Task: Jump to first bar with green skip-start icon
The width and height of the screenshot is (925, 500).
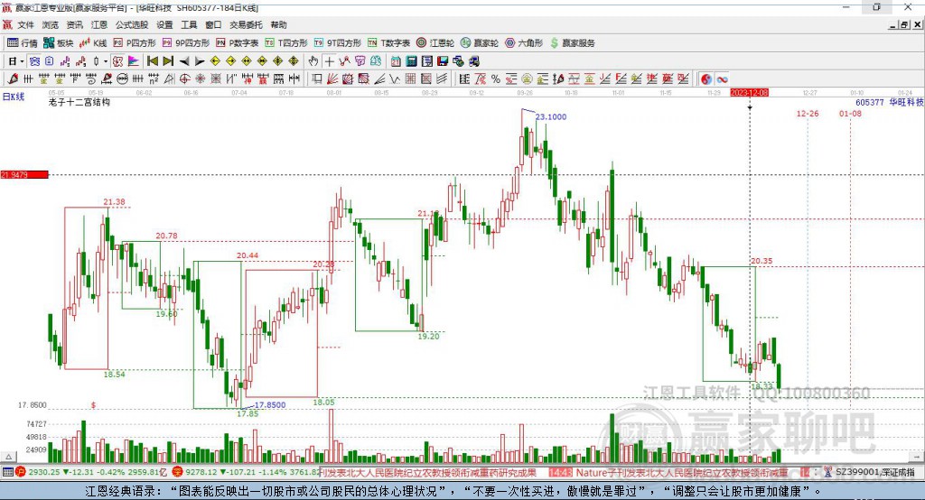Action: click(x=152, y=61)
